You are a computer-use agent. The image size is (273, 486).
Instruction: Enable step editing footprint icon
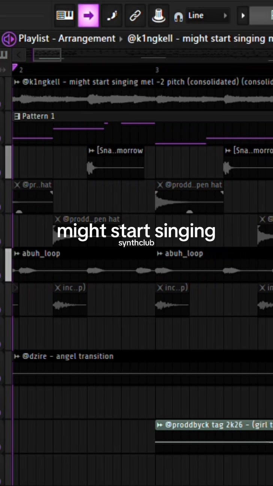click(112, 15)
